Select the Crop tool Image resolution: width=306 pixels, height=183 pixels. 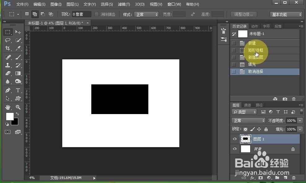click(8, 48)
